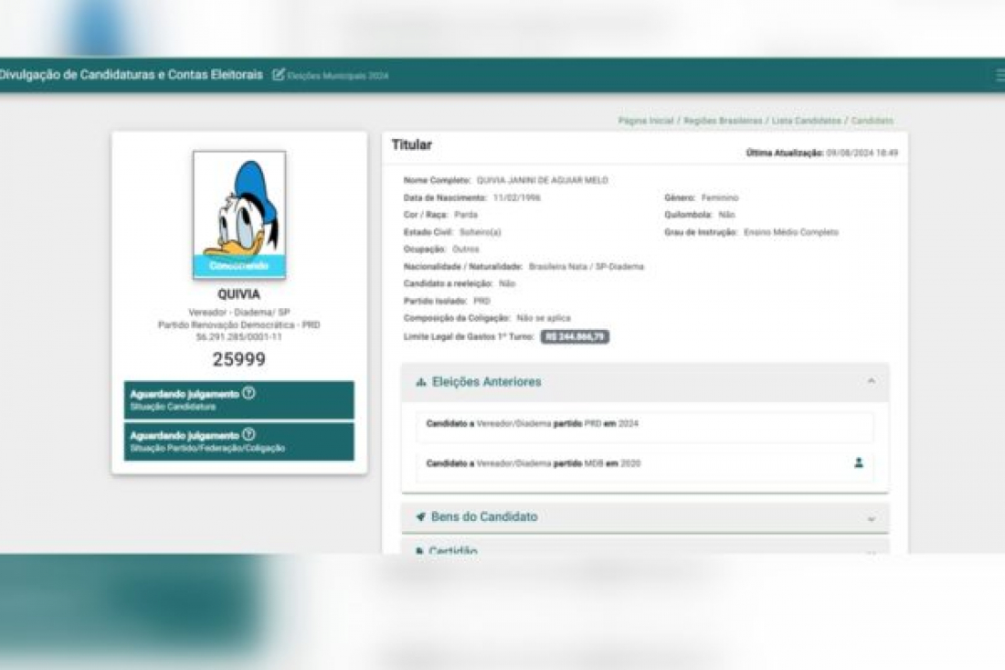Click the bookmark icon next to Certidão
The image size is (1005, 670).
tap(421, 550)
